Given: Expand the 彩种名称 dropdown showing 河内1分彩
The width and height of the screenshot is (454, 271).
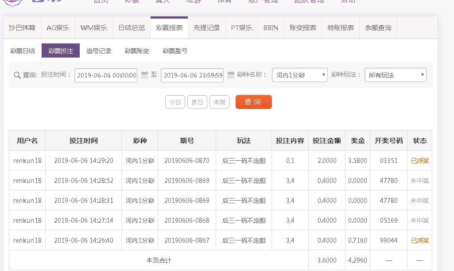Looking at the screenshot, I should click(x=300, y=75).
